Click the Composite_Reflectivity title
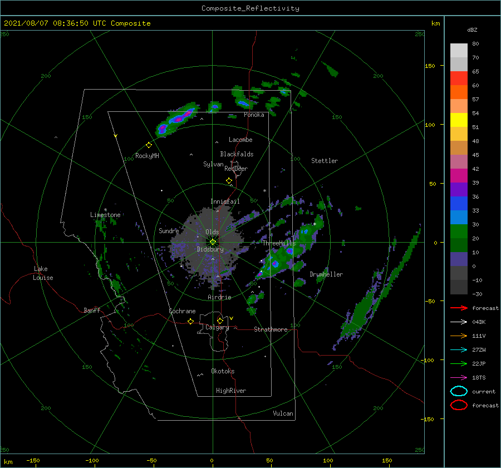 click(250, 8)
